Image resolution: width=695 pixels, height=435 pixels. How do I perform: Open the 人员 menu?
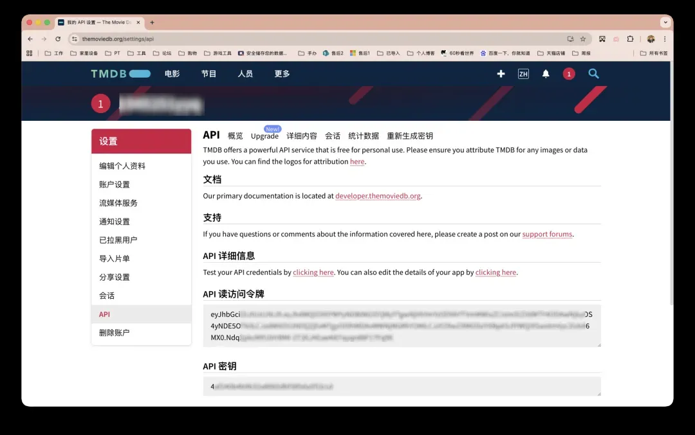[x=245, y=74]
